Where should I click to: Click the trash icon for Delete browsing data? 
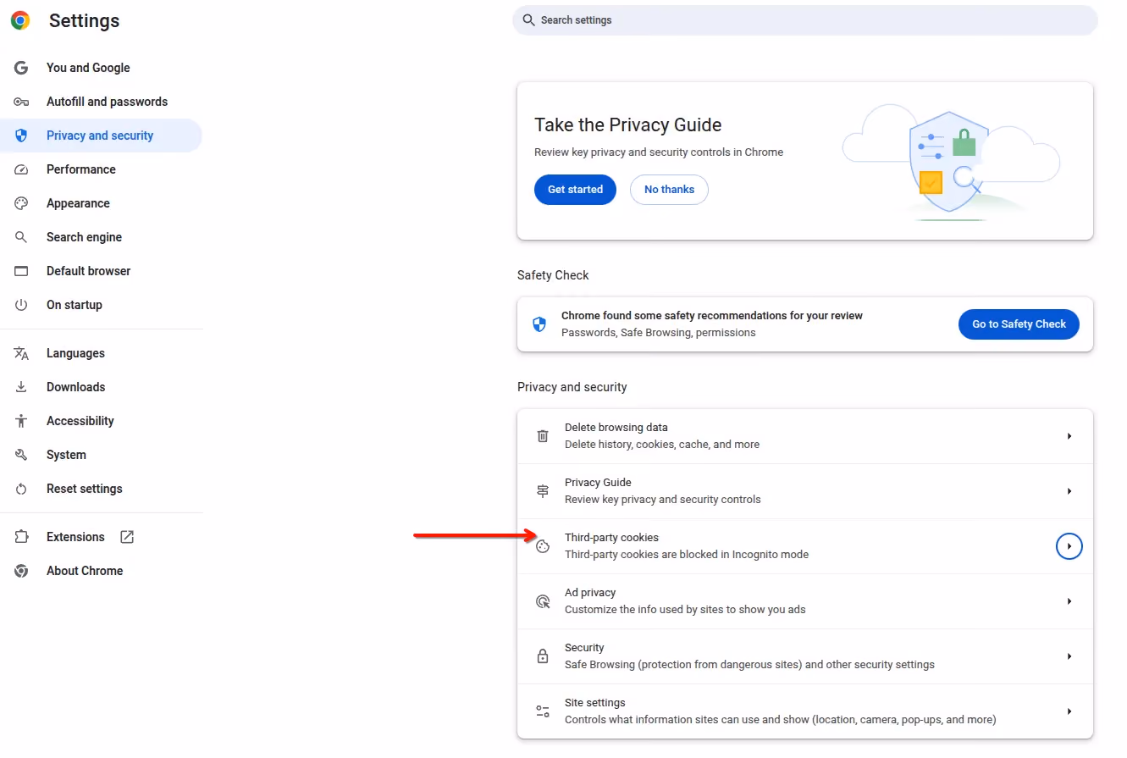[543, 436]
